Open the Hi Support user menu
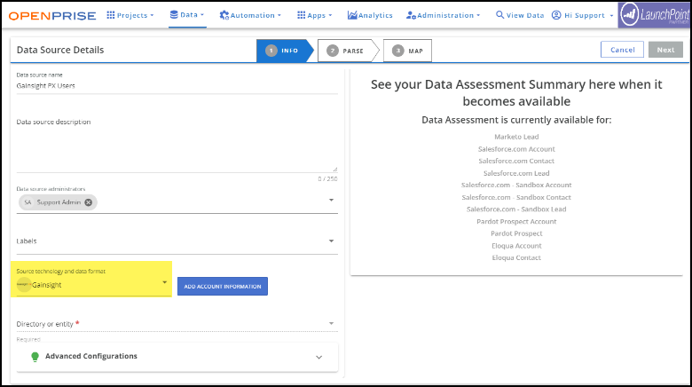 583,15
